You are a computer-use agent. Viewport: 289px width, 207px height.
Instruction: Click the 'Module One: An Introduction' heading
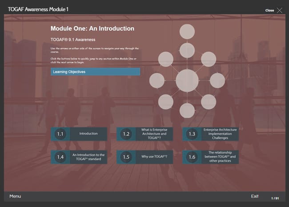92,28
